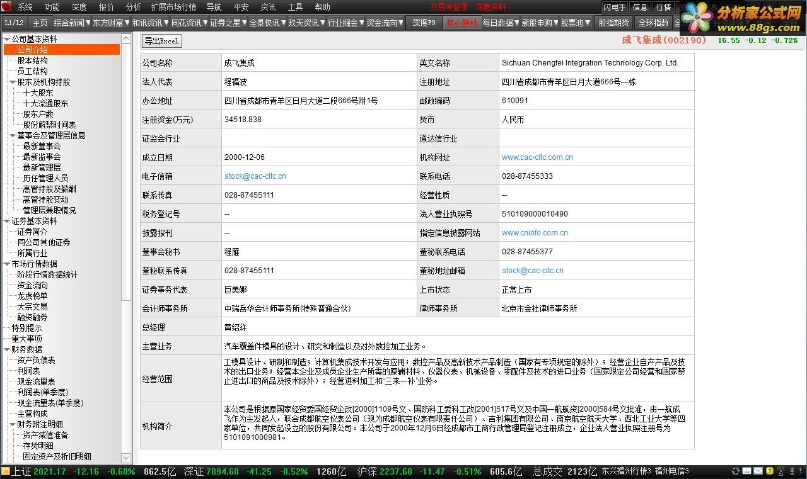This screenshot has width=807, height=479.
Task: Click the 深证 7894.60 index value
Action: [222, 471]
